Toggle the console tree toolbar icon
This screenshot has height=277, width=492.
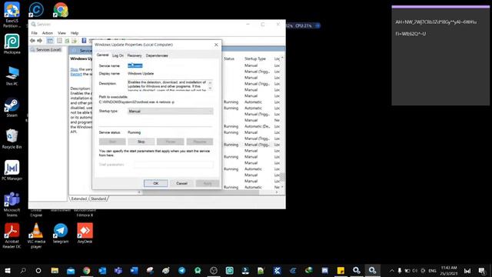point(50,41)
